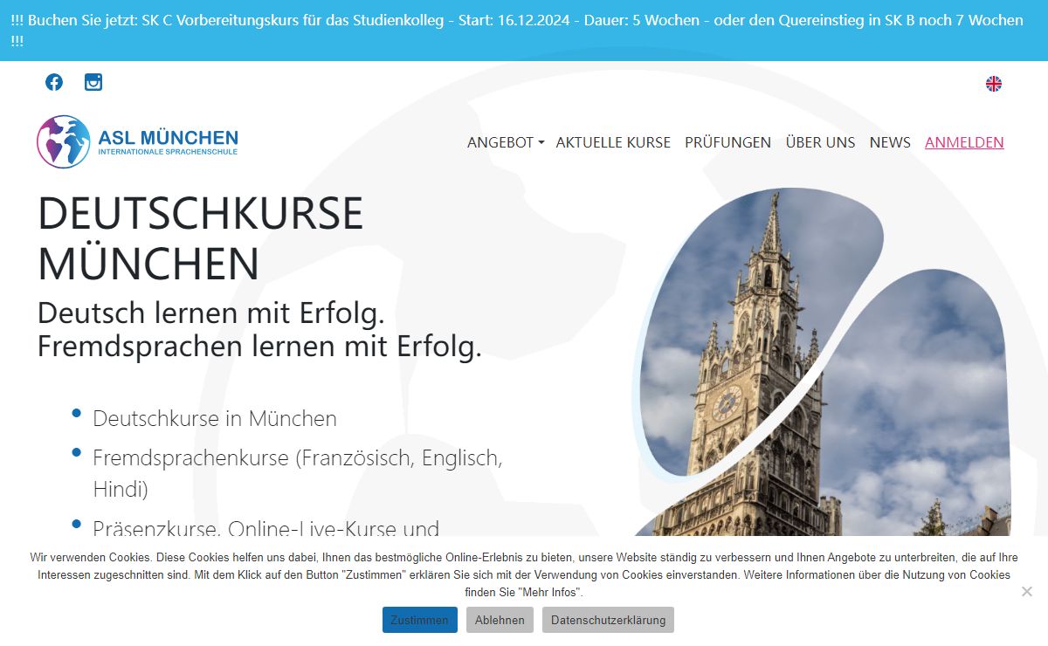Screen dimensions: 1048x646
Task: Click 'Präsenzkurse, Online-Live-Kurse' list item
Action: [266, 526]
